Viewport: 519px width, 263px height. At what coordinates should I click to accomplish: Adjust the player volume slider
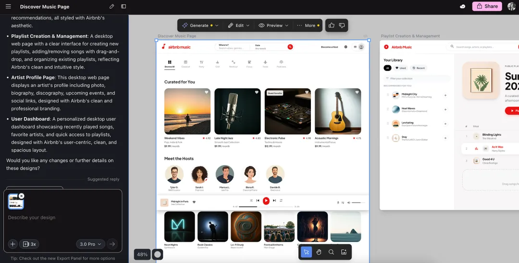358,203
